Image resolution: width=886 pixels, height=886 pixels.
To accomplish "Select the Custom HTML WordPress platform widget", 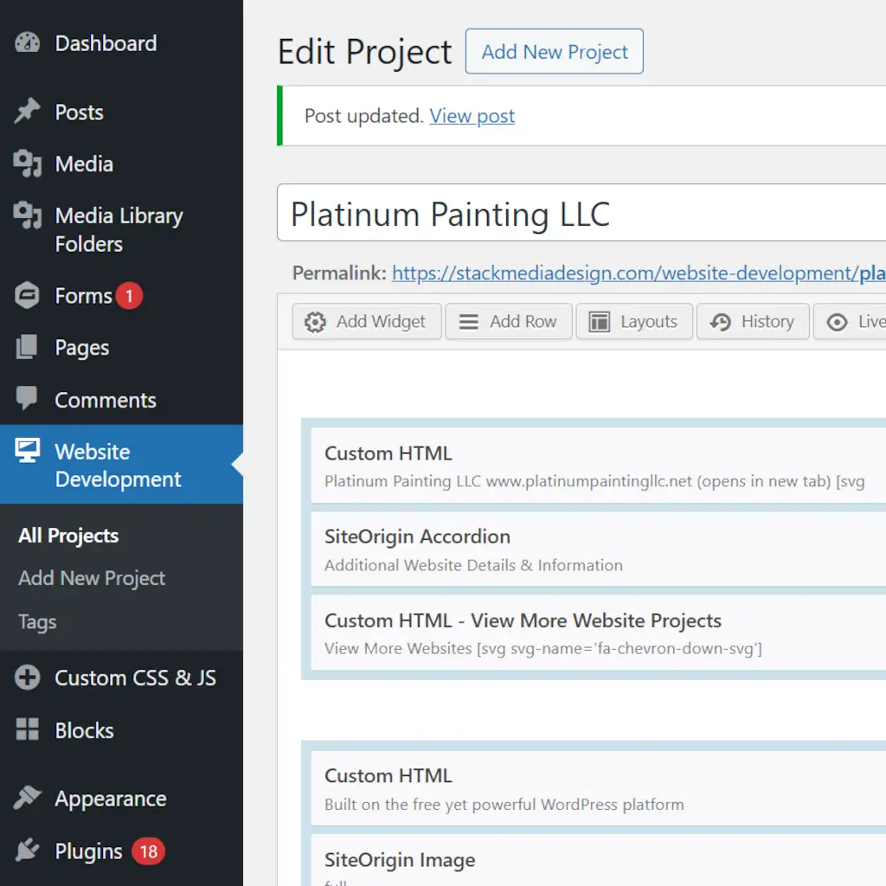I will [x=599, y=788].
